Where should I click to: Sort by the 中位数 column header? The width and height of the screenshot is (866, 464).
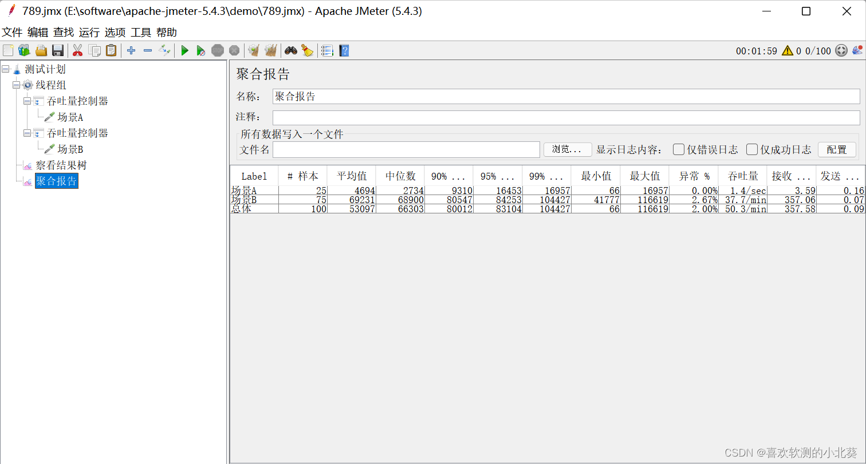click(x=400, y=176)
